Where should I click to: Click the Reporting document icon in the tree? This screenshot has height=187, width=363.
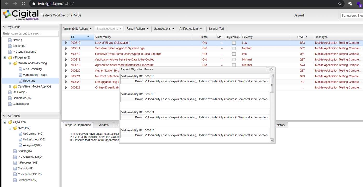(x=20, y=81)
